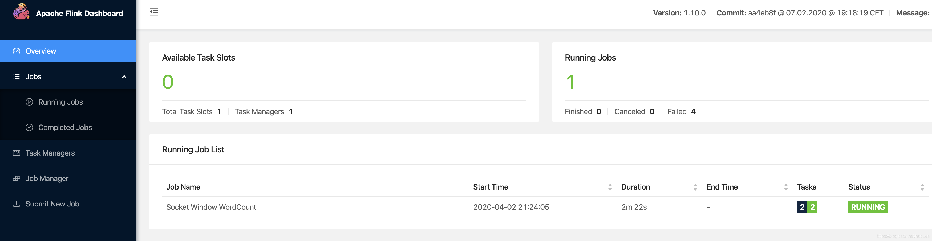Click the green RUNNING status badge
The width and height of the screenshot is (932, 241).
867,207
